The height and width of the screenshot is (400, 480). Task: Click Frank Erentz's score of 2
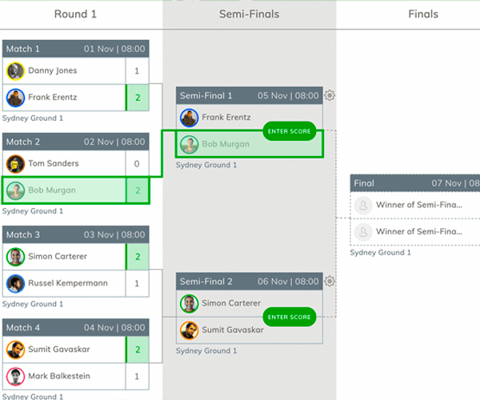137,98
